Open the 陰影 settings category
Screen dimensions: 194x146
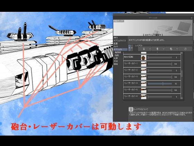(x=117, y=55)
